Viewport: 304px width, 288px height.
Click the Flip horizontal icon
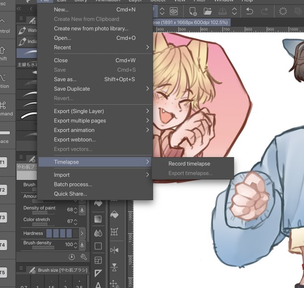114,250
